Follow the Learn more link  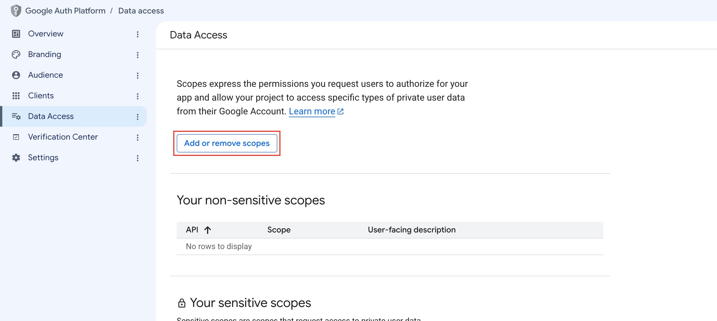pyautogui.click(x=312, y=111)
